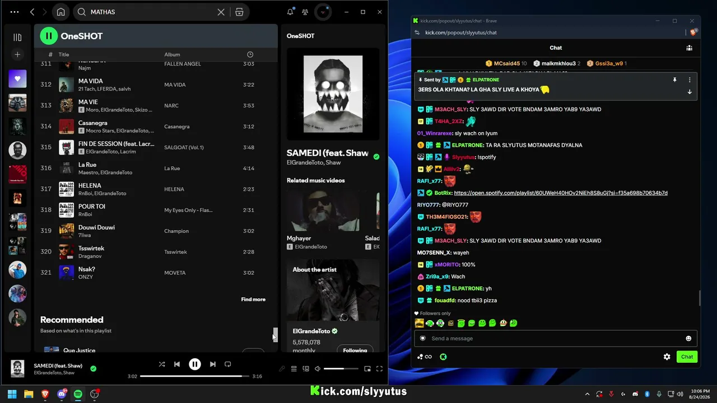Toggle shuffle in Spotify player
Viewport: 717px width, 403px height.
click(x=162, y=364)
